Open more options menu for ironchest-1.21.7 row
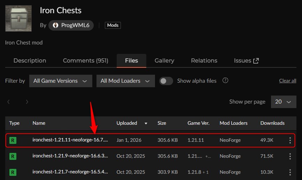 tap(290, 172)
